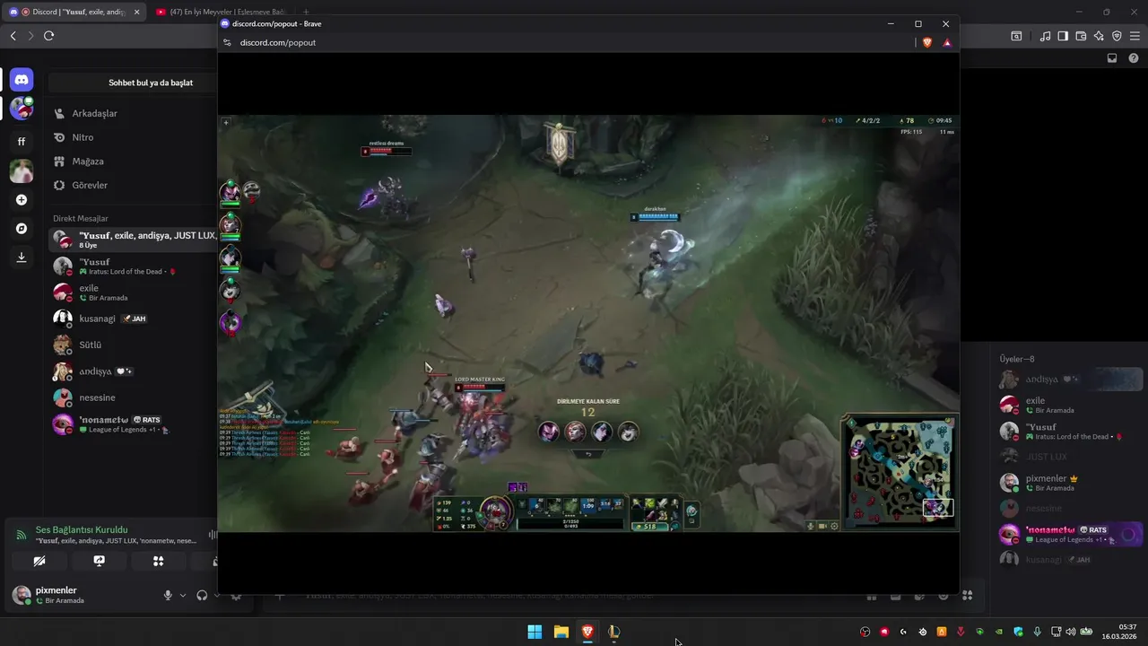Open Brave Wallet icon
Viewport: 1148px width, 646px height.
(1081, 36)
